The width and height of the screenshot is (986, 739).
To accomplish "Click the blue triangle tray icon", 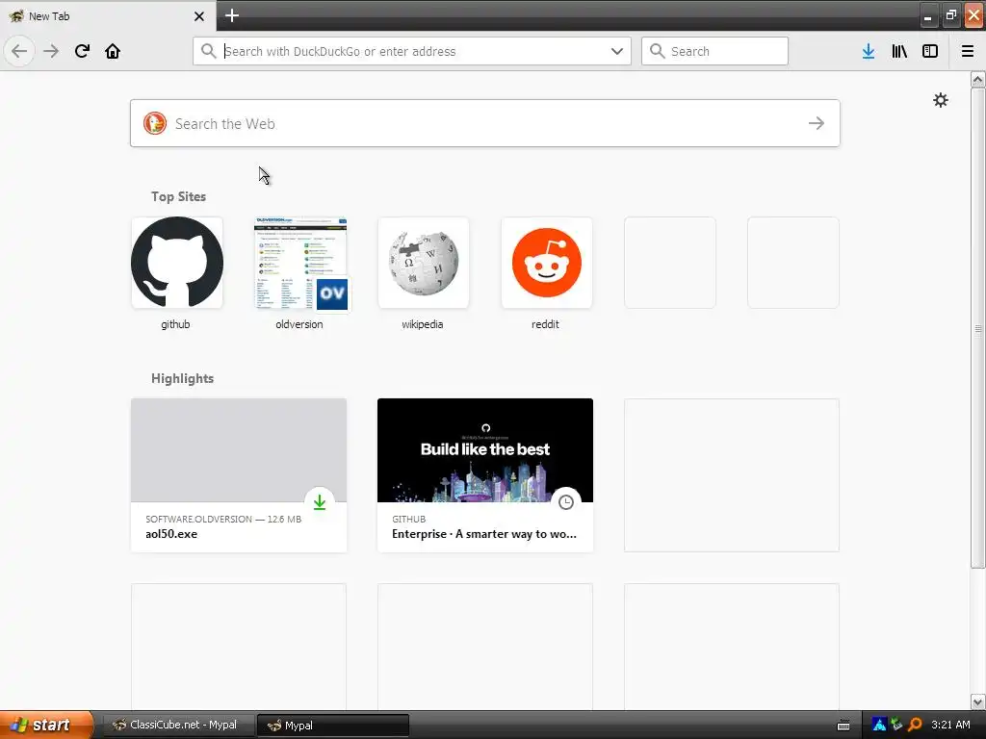I will click(879, 725).
